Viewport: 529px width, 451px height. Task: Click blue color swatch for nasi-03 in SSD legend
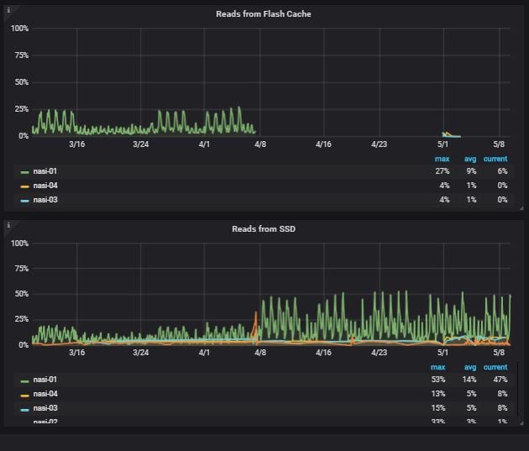25,410
